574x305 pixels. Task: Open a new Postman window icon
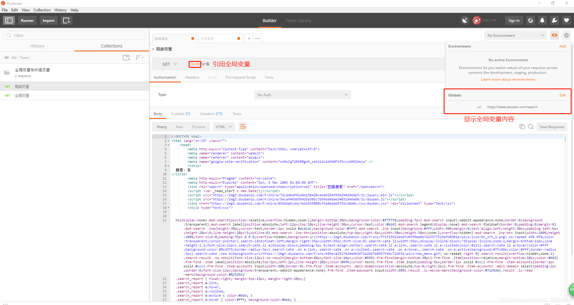click(x=66, y=20)
